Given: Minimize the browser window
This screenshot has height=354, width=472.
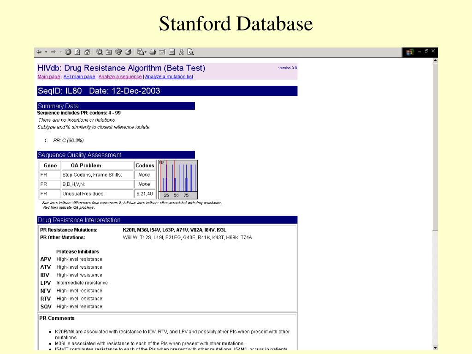Looking at the screenshot, I should [x=419, y=52].
